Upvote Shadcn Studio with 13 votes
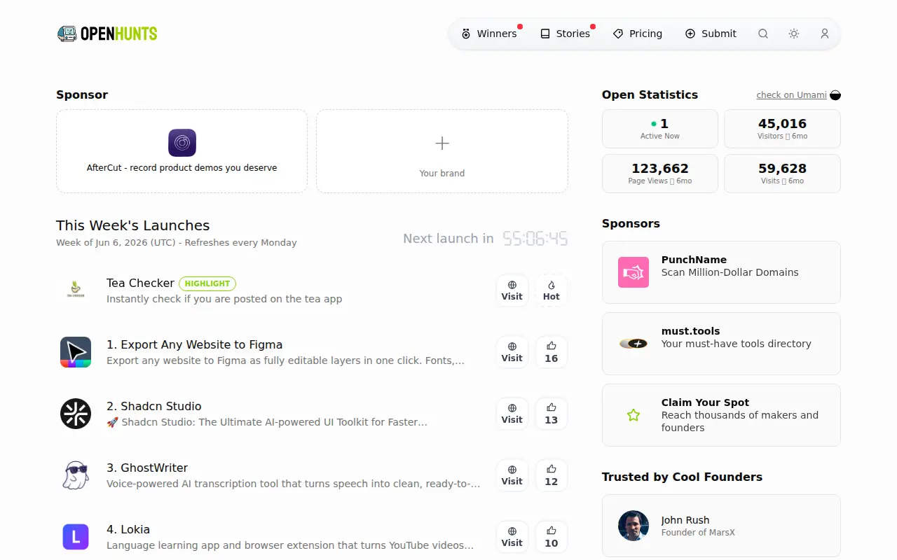This screenshot has width=897, height=560. pos(552,414)
